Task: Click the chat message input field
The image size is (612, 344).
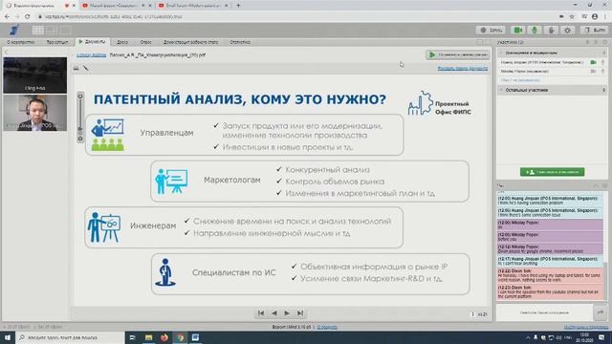Action: 544,312
